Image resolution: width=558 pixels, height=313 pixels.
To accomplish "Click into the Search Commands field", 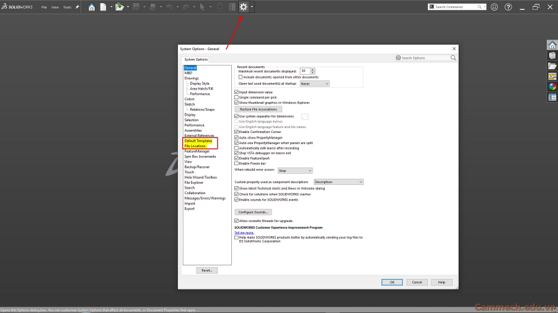I will pyautogui.click(x=456, y=7).
